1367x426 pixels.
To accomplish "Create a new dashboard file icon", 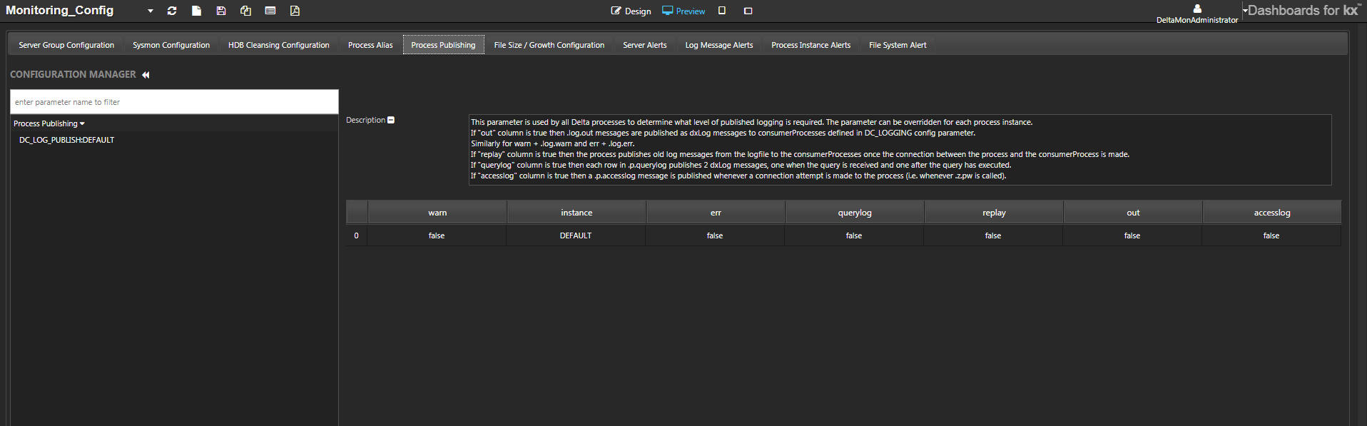I will point(196,11).
